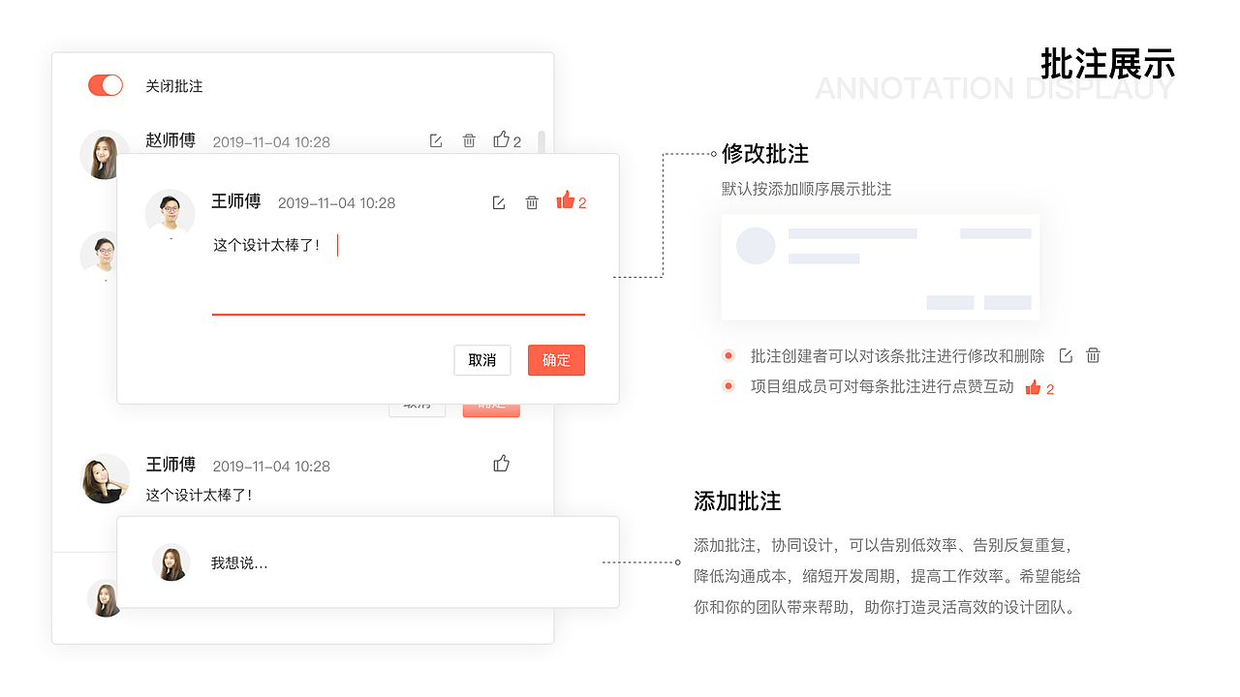Screen dimensions: 1240x697
Task: Click the trash icon on 赵师傅's comment
Action: (x=469, y=140)
